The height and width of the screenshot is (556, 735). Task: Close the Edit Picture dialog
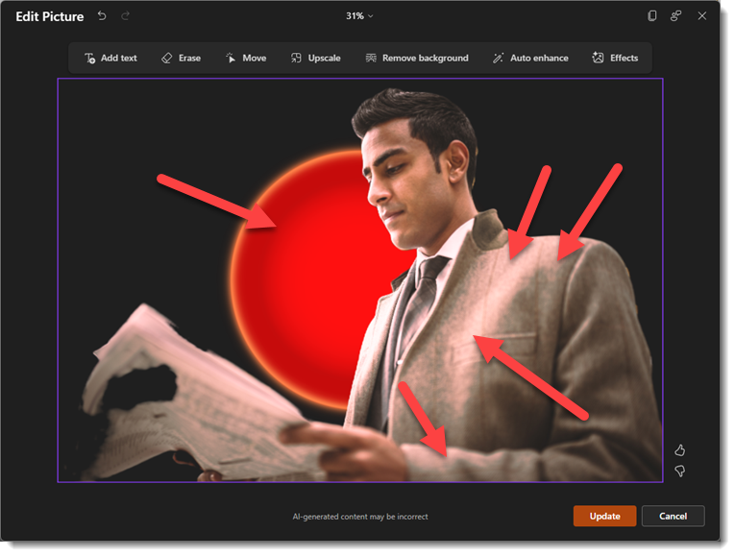(x=702, y=16)
